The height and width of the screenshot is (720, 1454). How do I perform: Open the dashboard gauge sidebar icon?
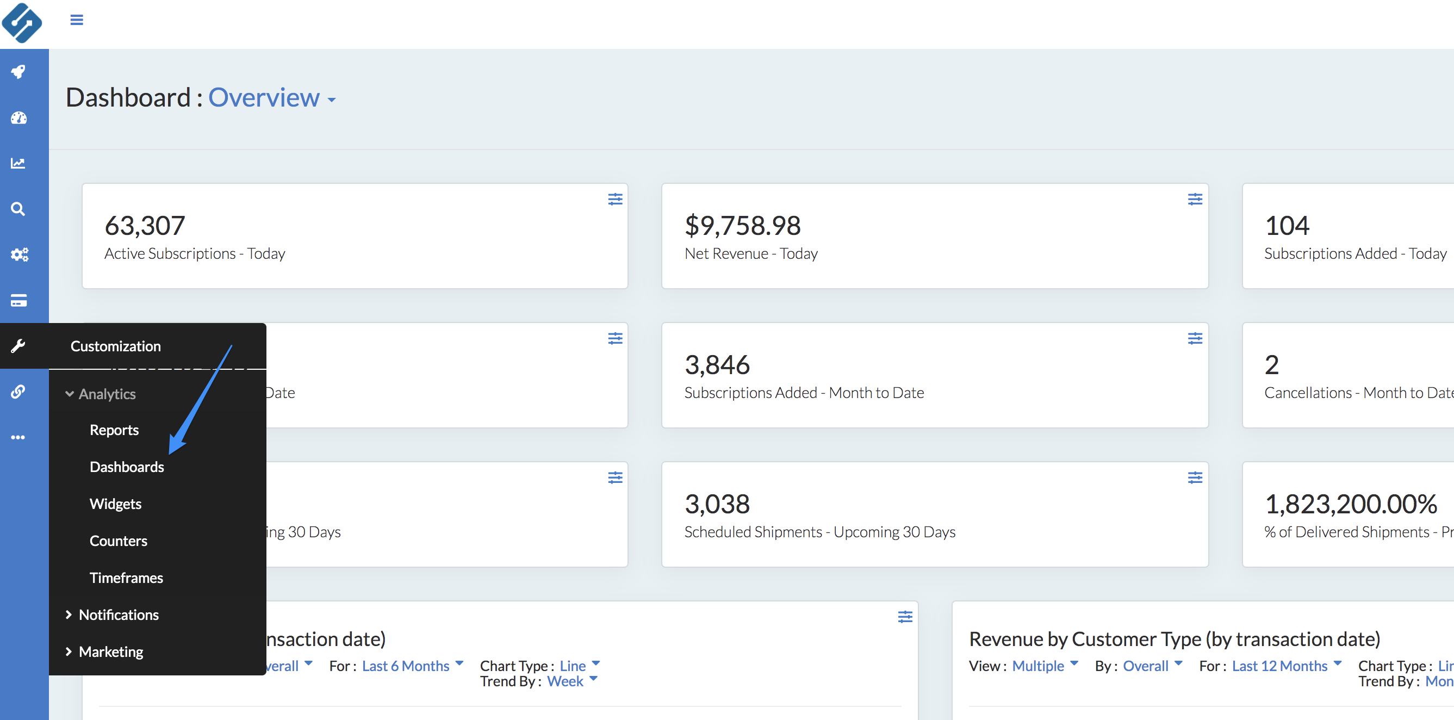(x=18, y=117)
